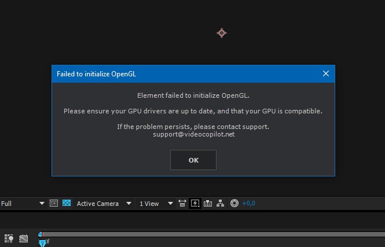This screenshot has width=385, height=247.
Task: Click the time navigator start handle
Action: pos(41,234)
